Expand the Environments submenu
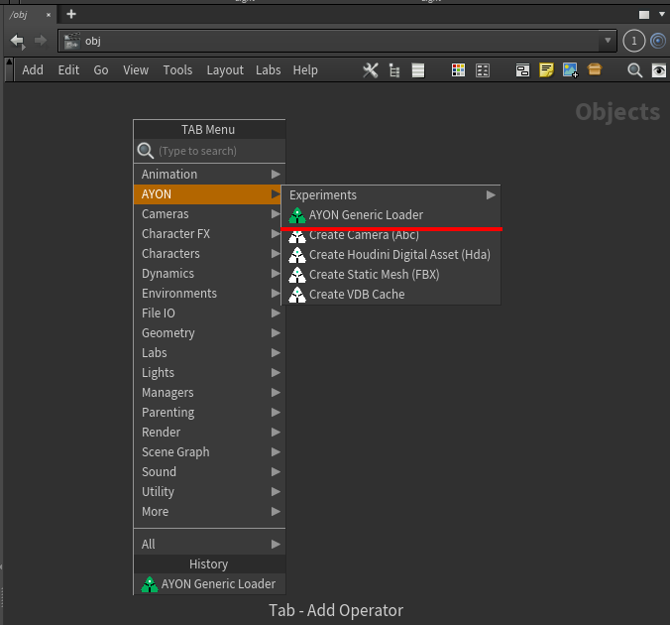 coord(209,293)
